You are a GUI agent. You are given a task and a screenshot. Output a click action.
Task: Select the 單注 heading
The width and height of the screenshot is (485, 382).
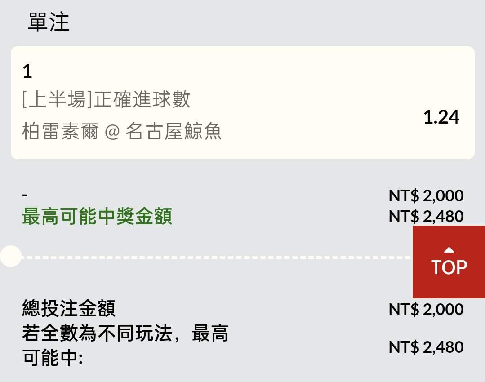click(x=49, y=22)
